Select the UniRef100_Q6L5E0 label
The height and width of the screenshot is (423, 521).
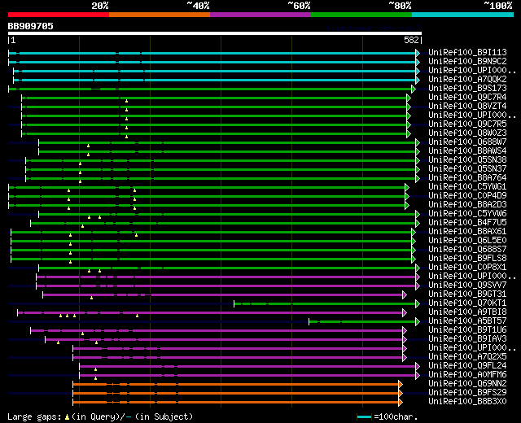(x=467, y=241)
